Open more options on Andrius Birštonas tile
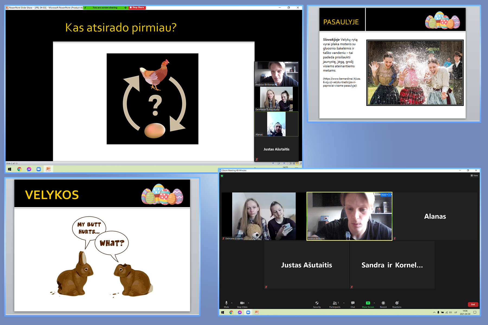The width and height of the screenshot is (488, 325). click(389, 195)
